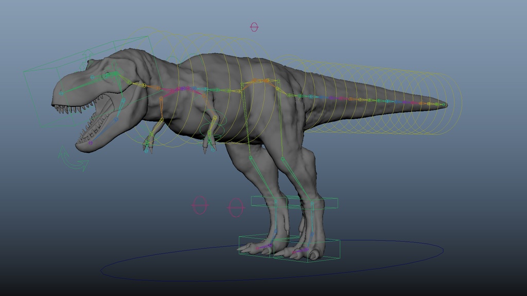Click the green cross-shaped head controller on the skull
The height and width of the screenshot is (296, 527).
114,70
